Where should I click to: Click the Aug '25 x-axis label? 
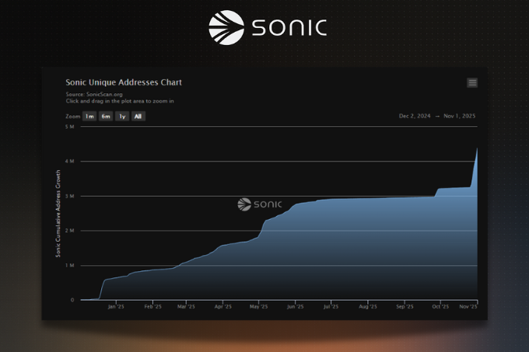point(368,306)
